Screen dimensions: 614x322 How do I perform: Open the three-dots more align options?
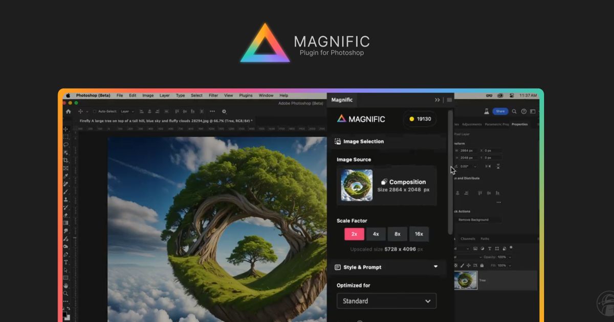click(x=212, y=111)
